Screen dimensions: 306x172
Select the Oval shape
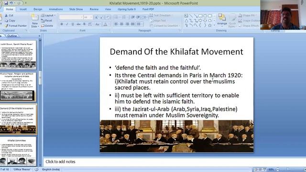click(205, 16)
